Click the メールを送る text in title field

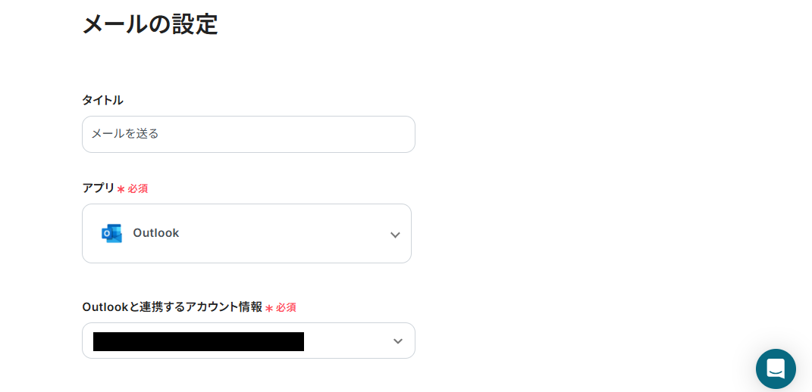pyautogui.click(x=125, y=134)
